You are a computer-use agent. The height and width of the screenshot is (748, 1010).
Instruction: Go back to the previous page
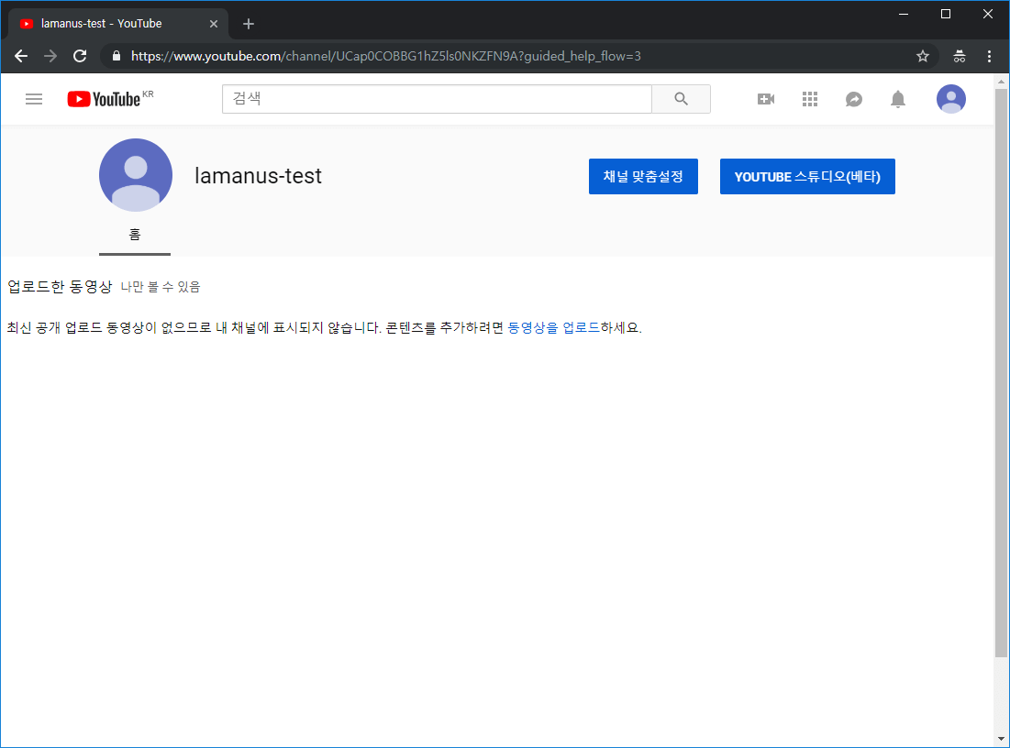[21, 56]
